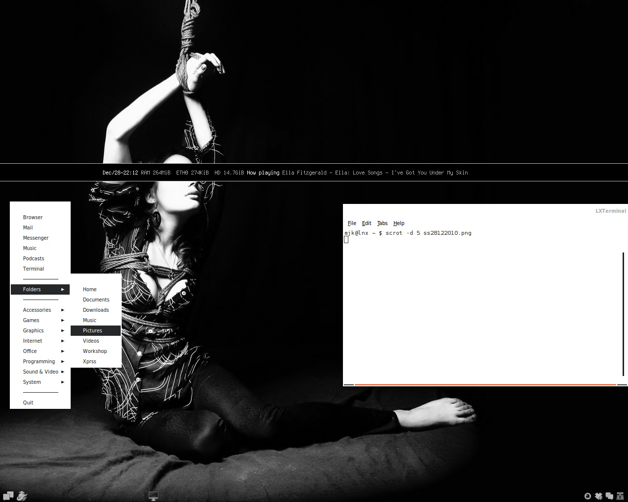Viewport: 628px width, 502px height.
Task: Click the chat bubbles icon in bottom-left panel
Action: point(8,496)
